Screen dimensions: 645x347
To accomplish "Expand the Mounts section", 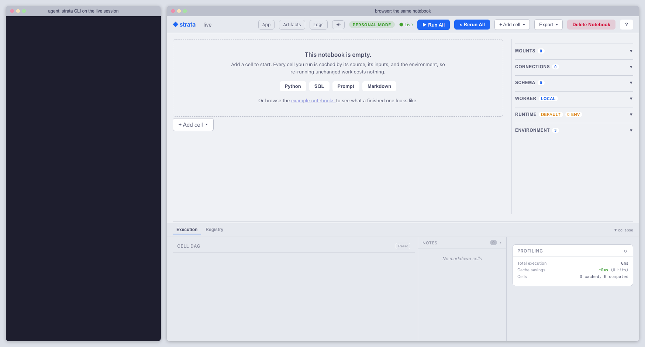I will click(574, 51).
